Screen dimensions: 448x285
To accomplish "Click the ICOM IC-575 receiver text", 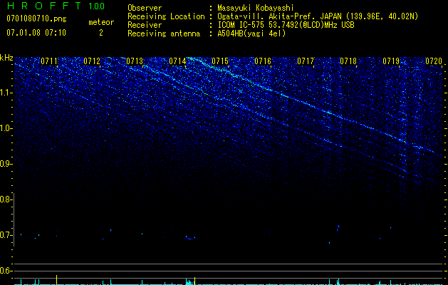I will point(286,25).
